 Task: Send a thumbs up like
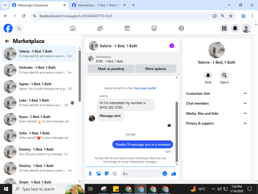[x=174, y=174]
